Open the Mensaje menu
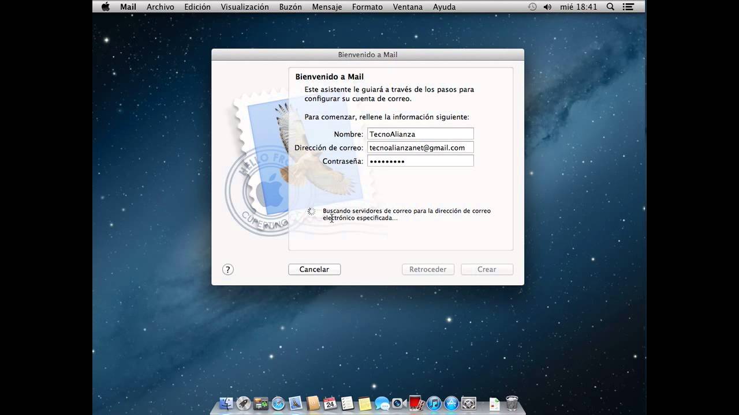 (x=327, y=7)
